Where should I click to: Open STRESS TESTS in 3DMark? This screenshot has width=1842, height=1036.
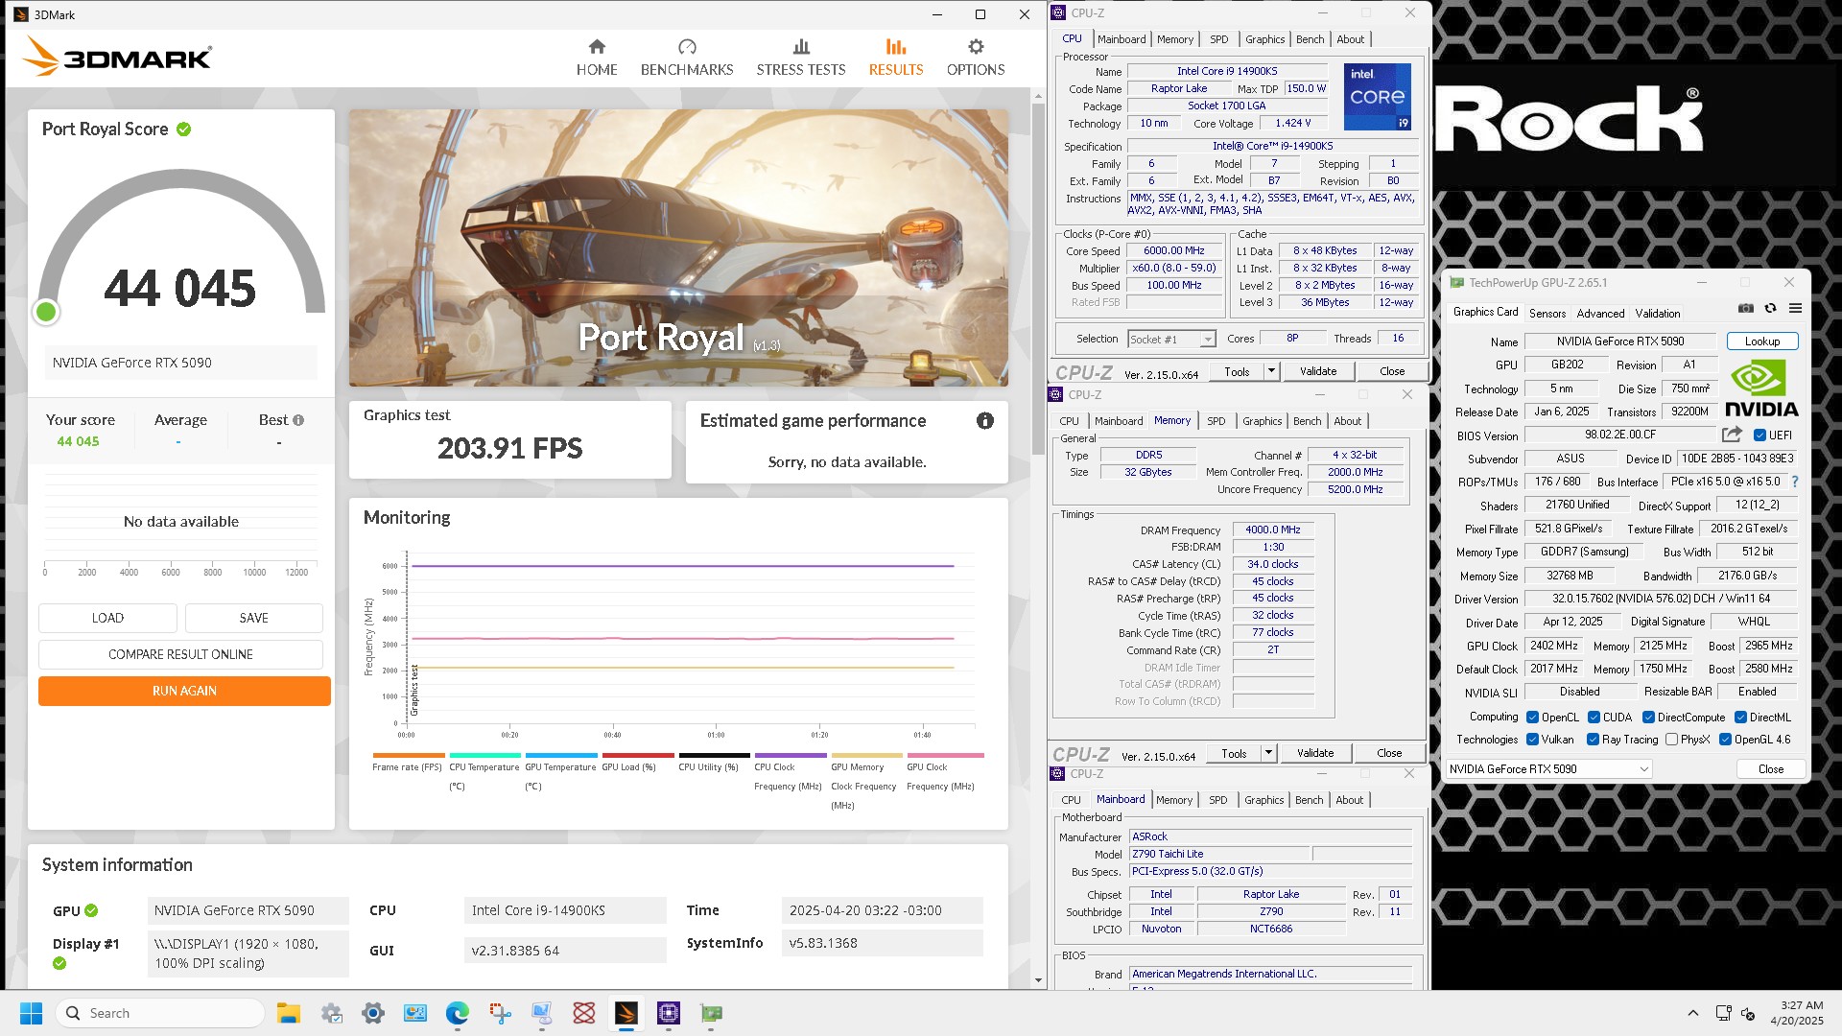tap(801, 58)
